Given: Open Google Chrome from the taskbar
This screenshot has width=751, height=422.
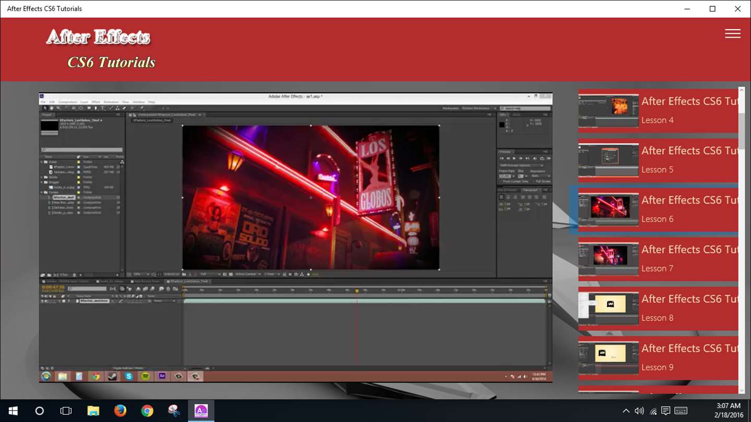Looking at the screenshot, I should 147,411.
